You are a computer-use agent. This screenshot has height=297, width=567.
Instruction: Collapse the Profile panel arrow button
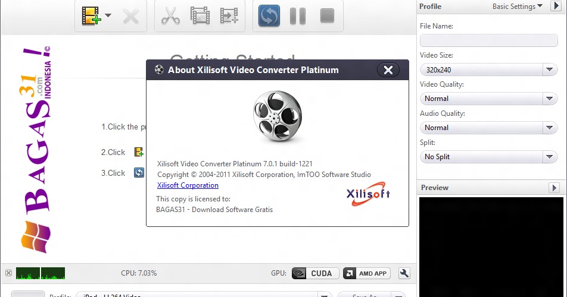556,6
